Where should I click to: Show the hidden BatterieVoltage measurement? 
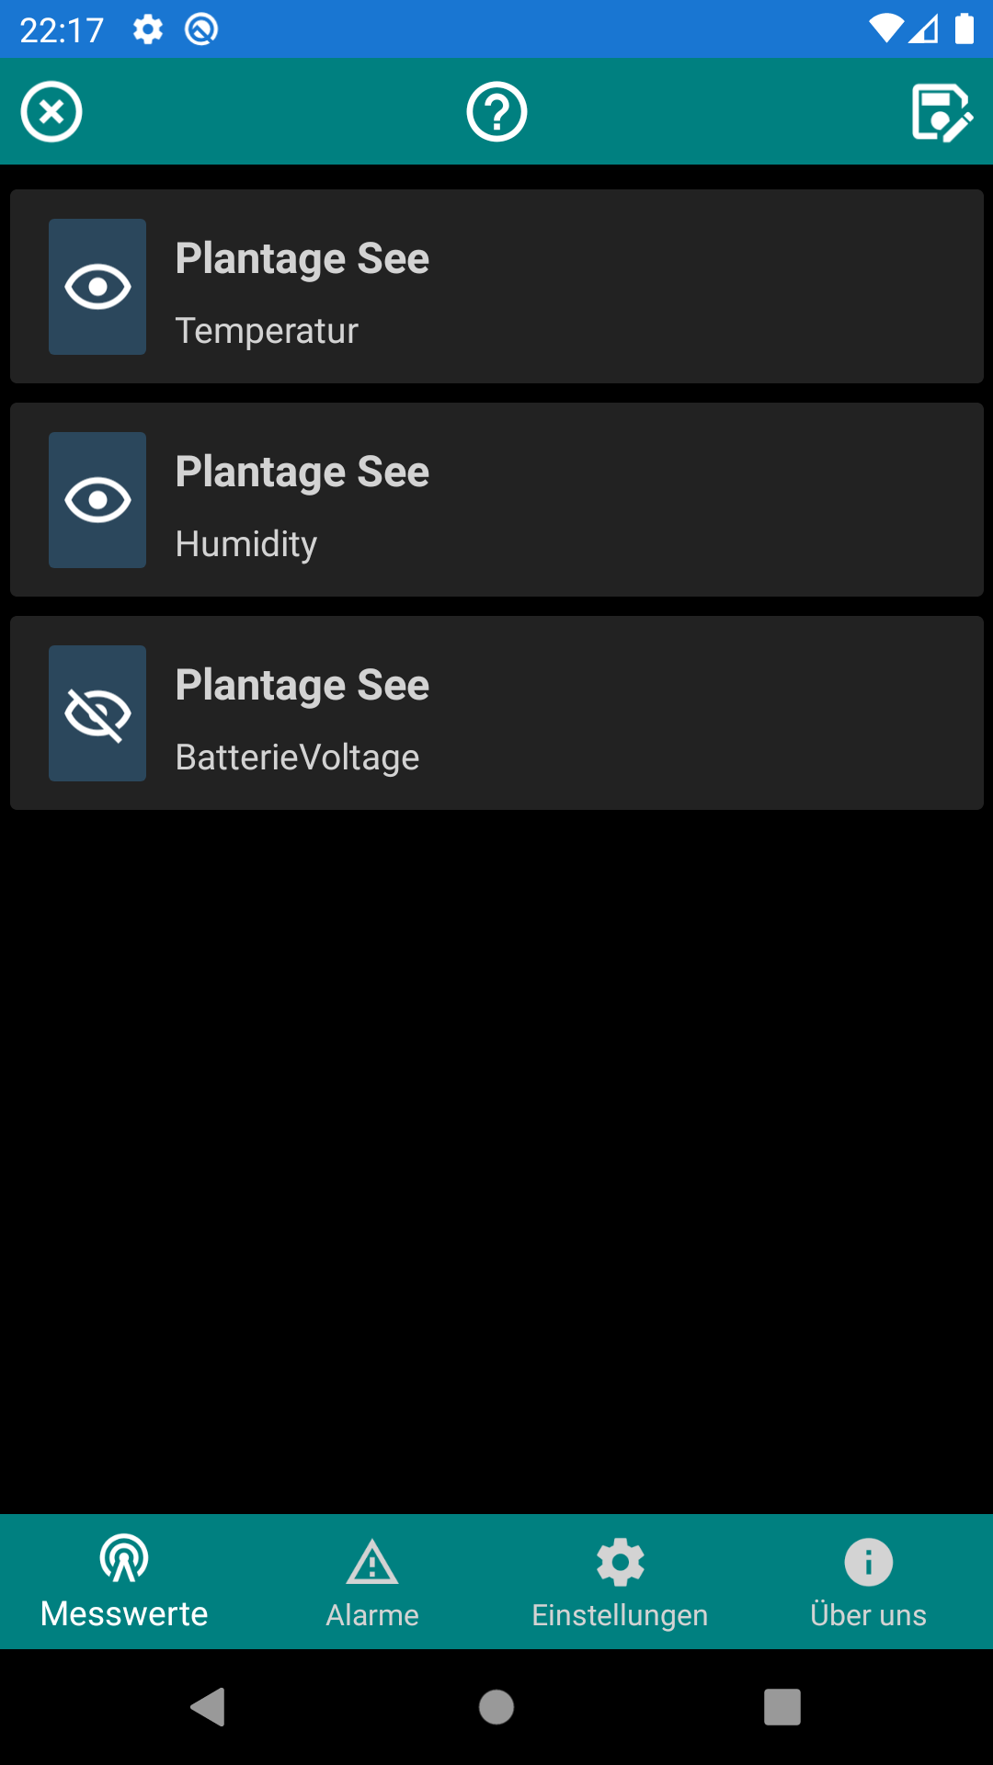point(97,713)
